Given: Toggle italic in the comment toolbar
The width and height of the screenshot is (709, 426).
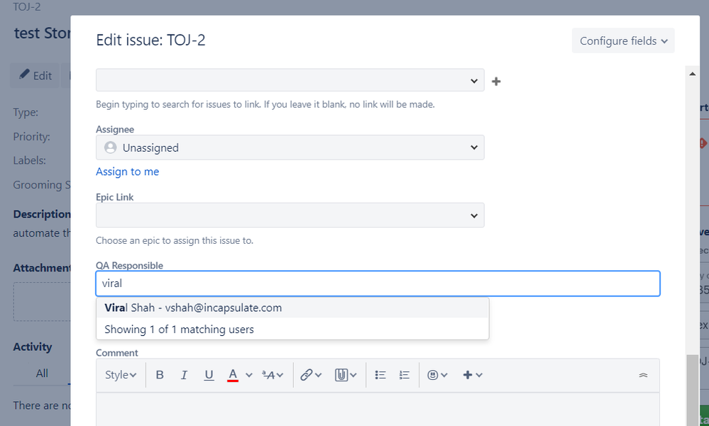Looking at the screenshot, I should (184, 375).
